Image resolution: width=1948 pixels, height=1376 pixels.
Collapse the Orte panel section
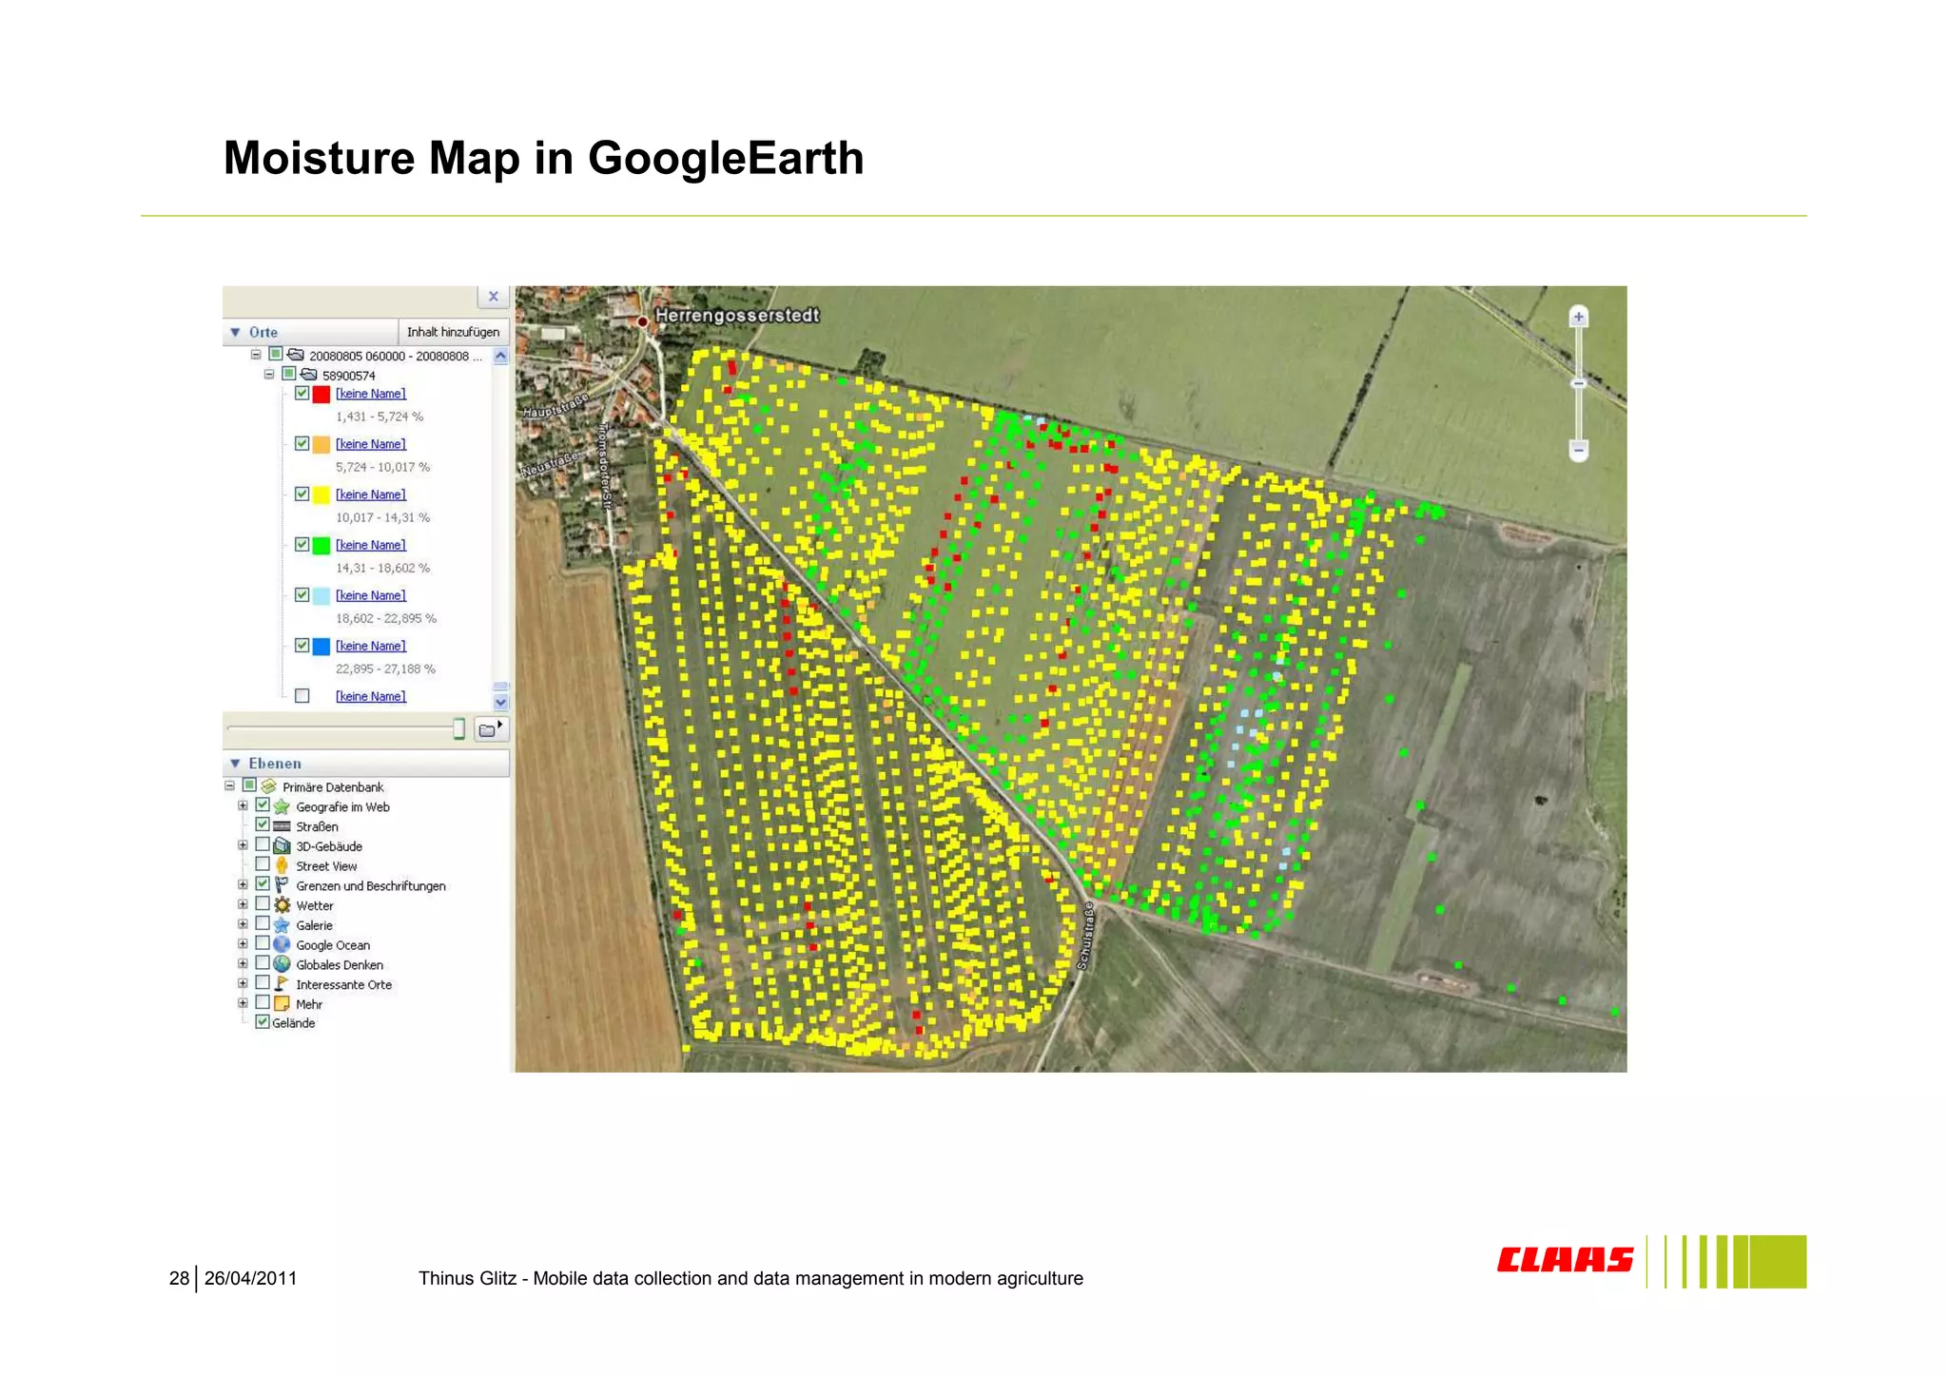tap(235, 332)
